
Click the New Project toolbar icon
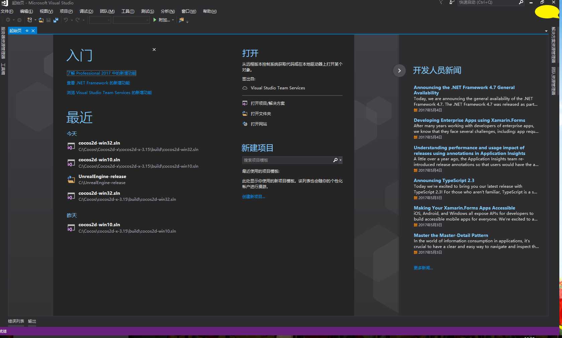pos(30,20)
